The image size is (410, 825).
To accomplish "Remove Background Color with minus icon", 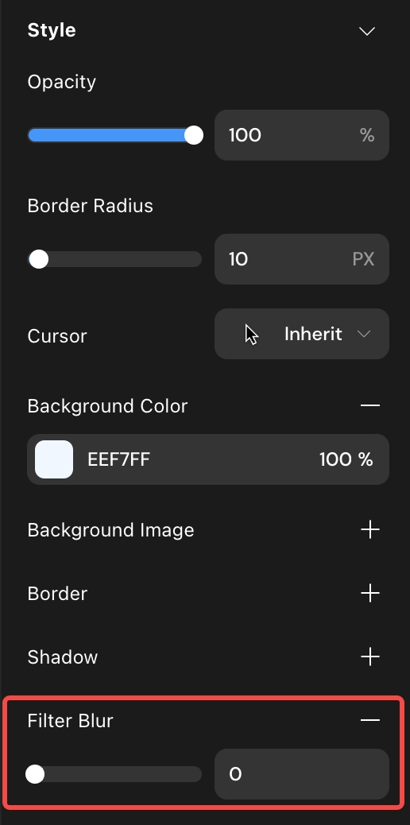I will pos(370,405).
